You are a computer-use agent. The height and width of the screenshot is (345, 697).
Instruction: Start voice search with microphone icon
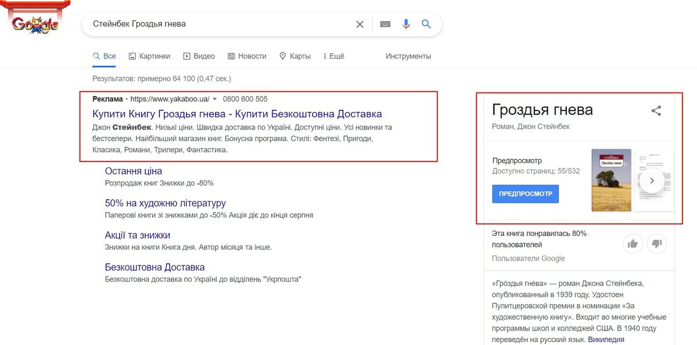pos(406,24)
